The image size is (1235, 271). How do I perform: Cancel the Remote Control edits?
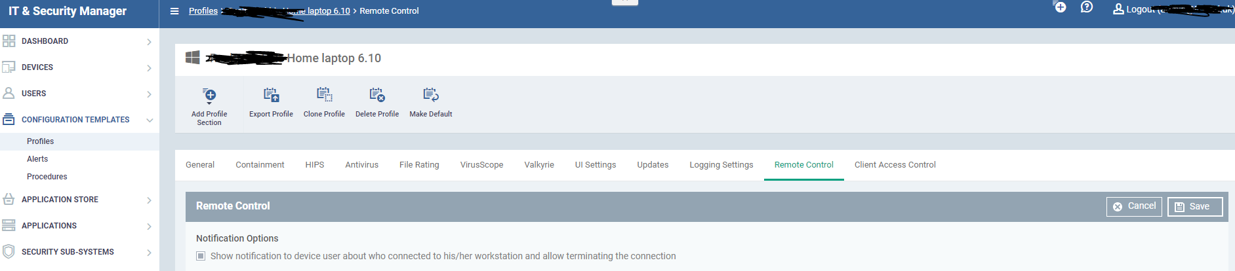[1134, 206]
